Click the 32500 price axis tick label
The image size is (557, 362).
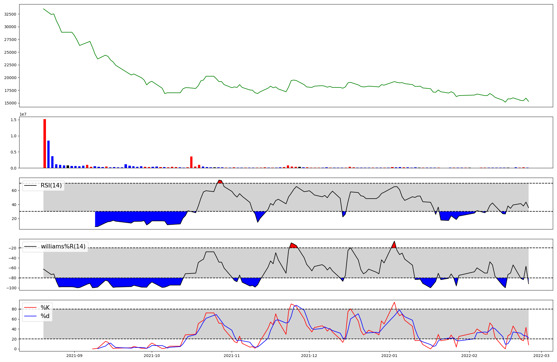10,14
